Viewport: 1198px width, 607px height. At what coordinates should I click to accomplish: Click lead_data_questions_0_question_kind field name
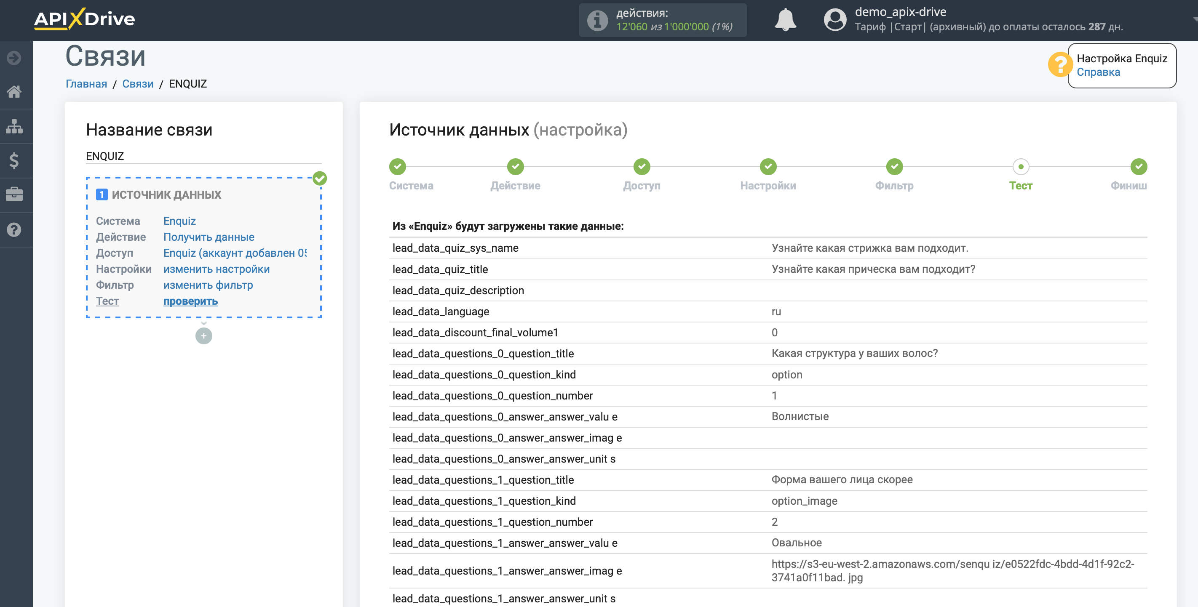[x=484, y=375]
